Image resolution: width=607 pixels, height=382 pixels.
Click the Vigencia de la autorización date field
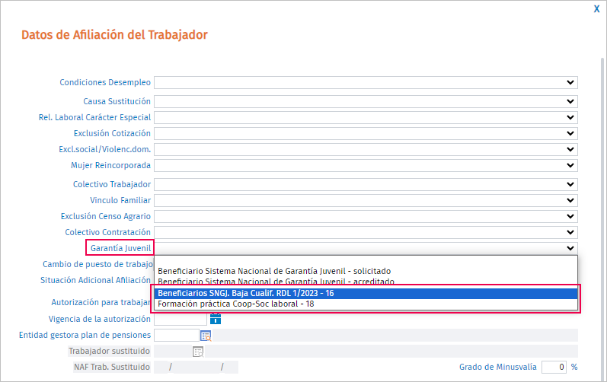[x=181, y=319]
